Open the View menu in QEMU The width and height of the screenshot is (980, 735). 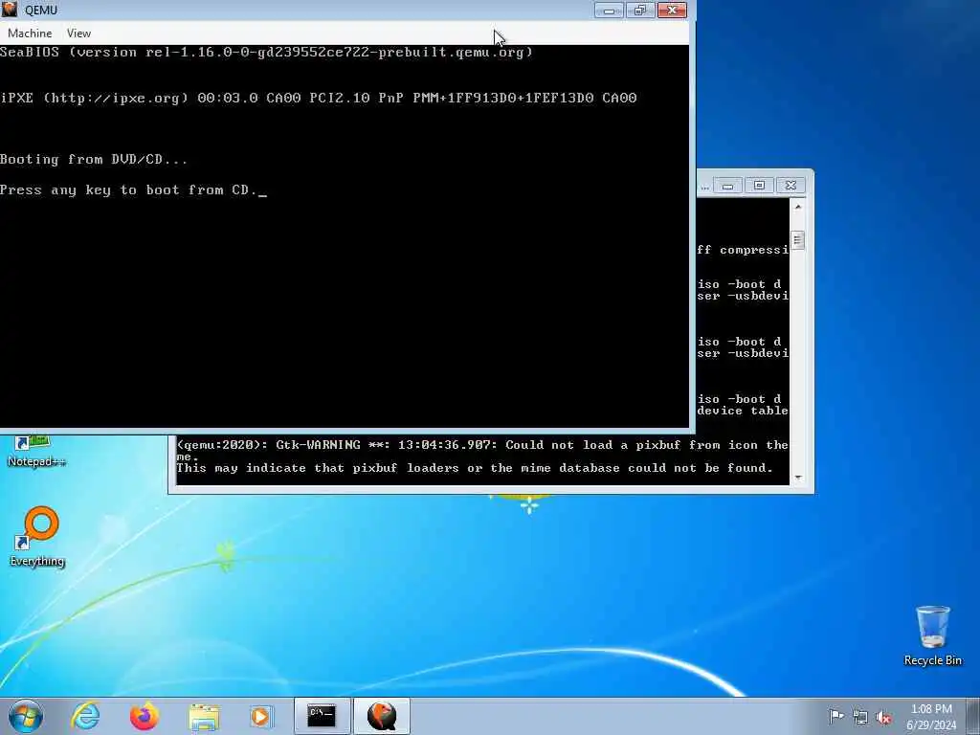pyautogui.click(x=78, y=33)
